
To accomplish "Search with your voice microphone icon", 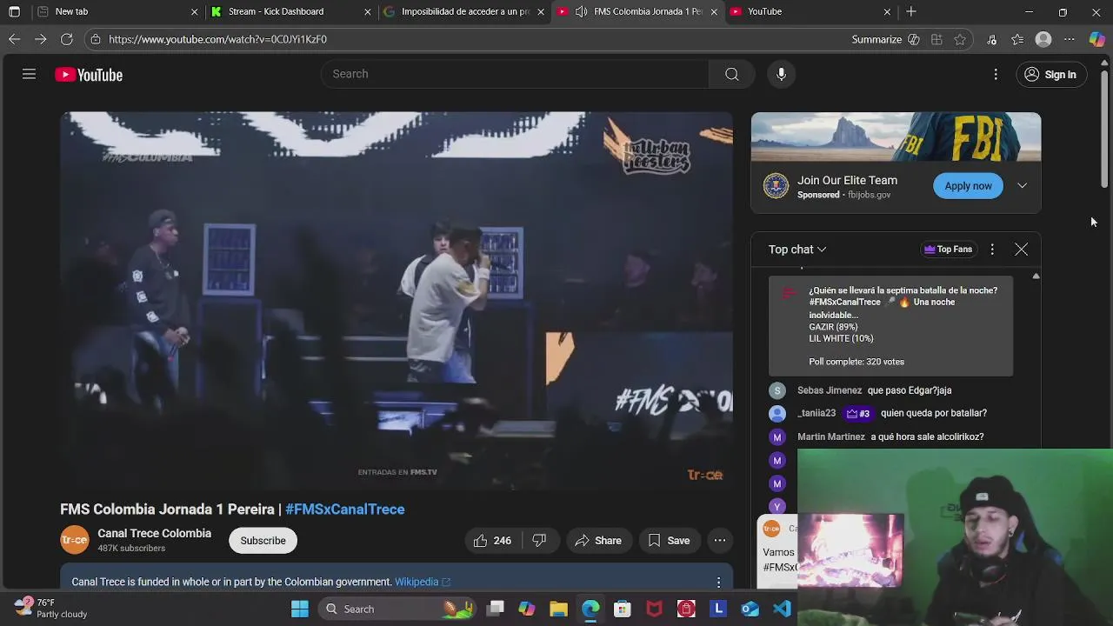I will click(781, 74).
